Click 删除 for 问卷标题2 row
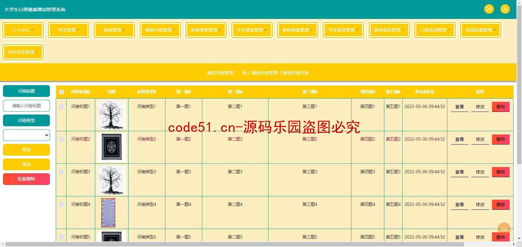The width and height of the screenshot is (522, 247). pyautogui.click(x=501, y=139)
